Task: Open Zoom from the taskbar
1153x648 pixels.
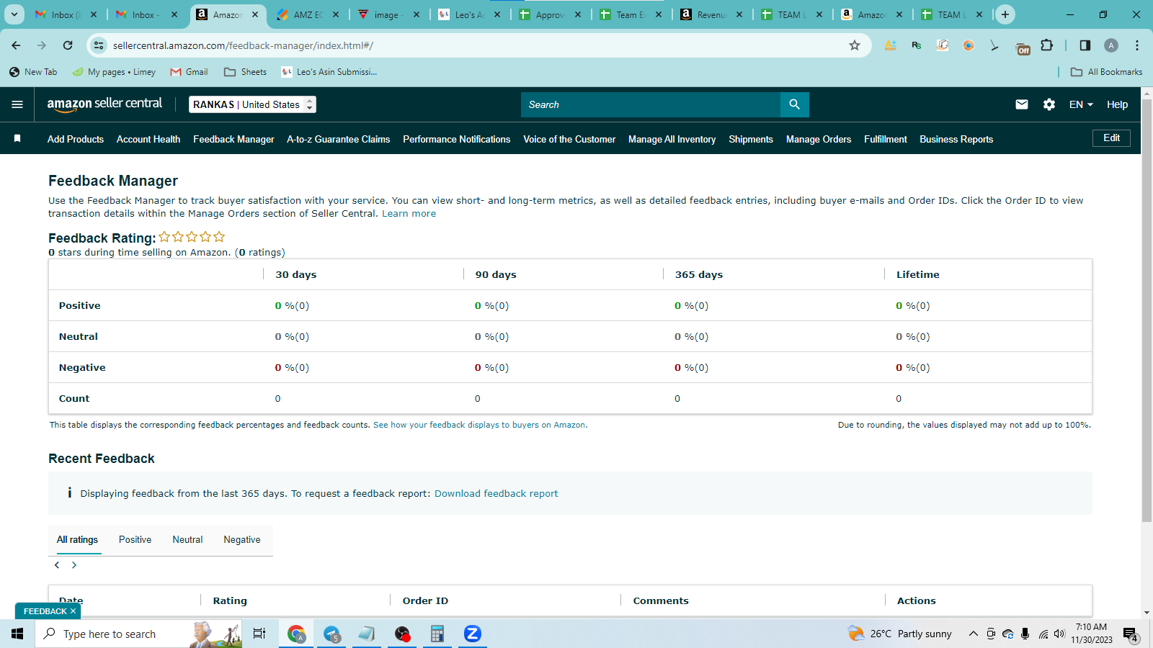Action: point(472,634)
